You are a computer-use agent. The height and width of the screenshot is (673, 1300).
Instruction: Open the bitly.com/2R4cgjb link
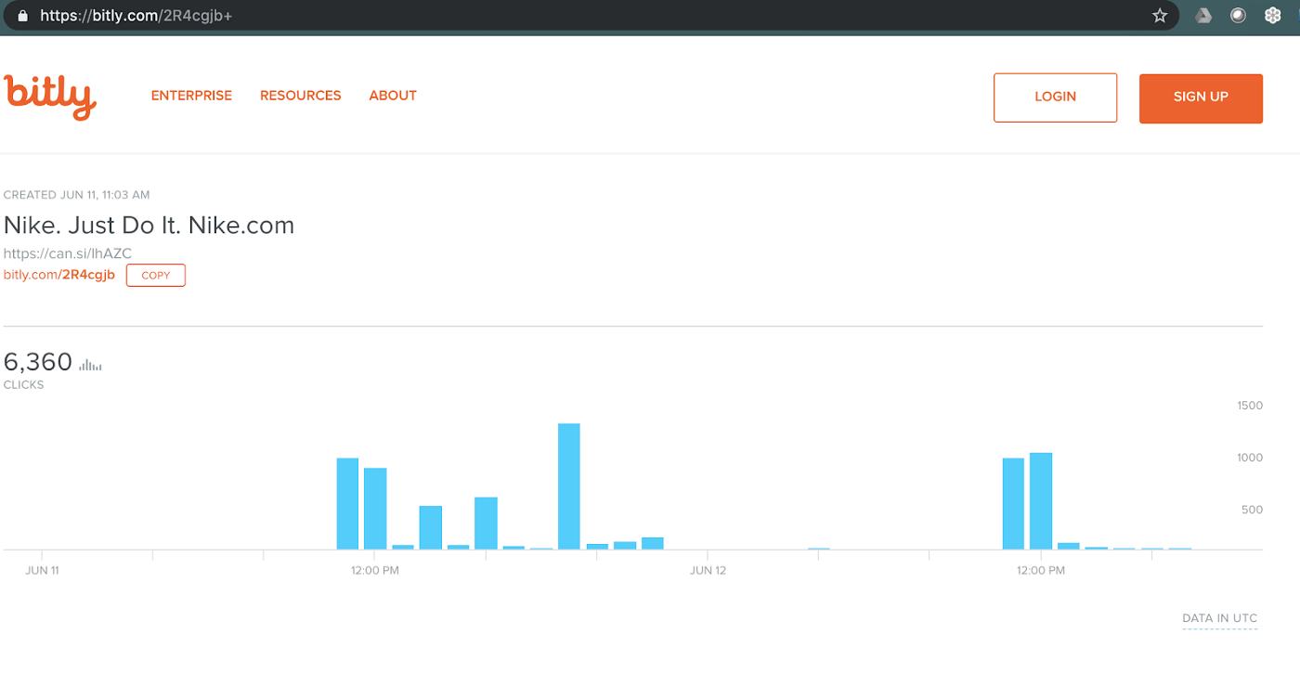[x=59, y=275]
